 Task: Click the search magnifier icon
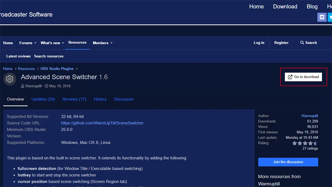[302, 43]
